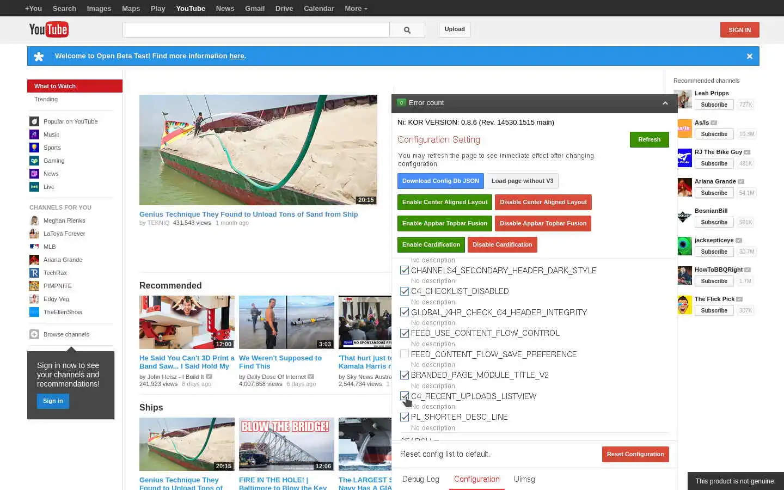Viewport: 784px width, 490px height.
Task: Select What to Watch in sidebar
Action: tap(75, 86)
